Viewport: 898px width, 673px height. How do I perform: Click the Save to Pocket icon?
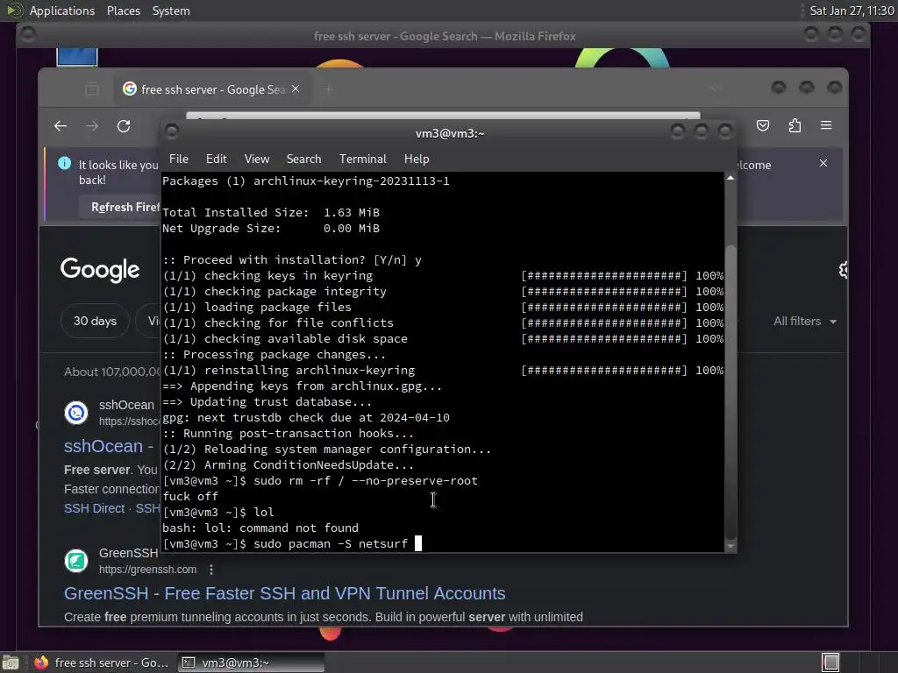[763, 125]
